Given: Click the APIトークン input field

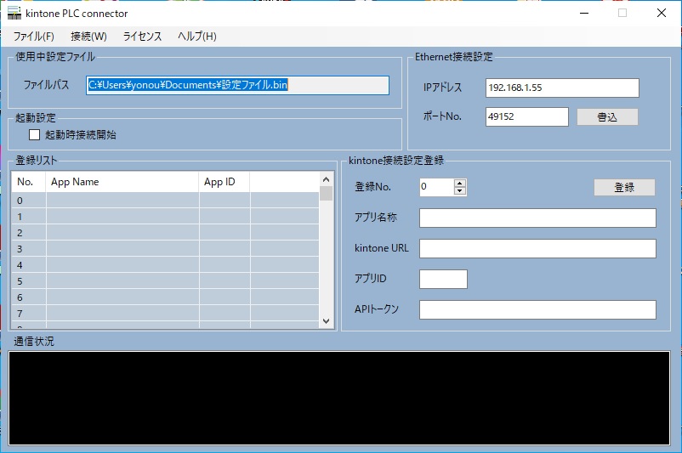Looking at the screenshot, I should tap(537, 309).
